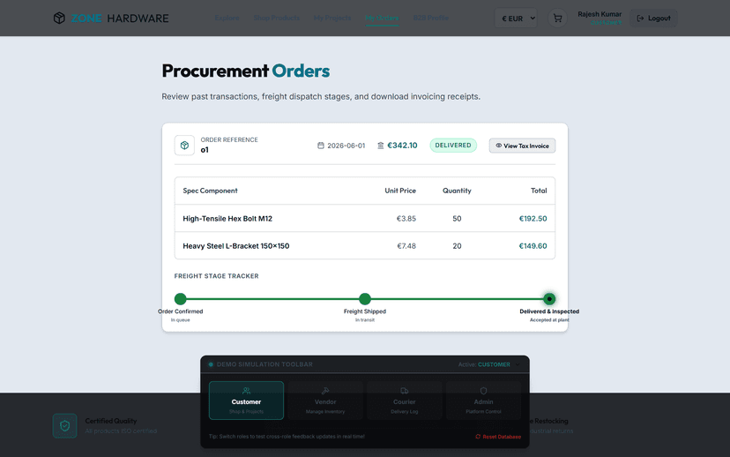Click the bank icon beside €342.10
730x457 pixels.
click(380, 146)
